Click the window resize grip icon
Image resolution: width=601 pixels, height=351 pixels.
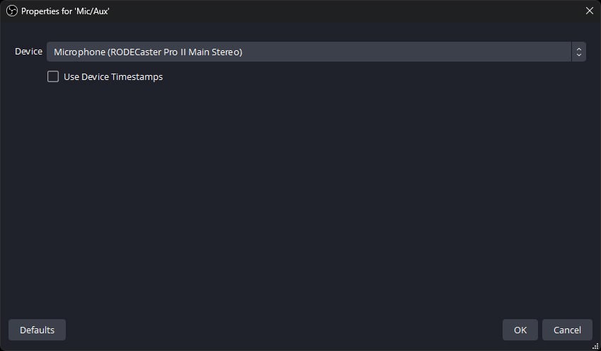(x=595, y=346)
